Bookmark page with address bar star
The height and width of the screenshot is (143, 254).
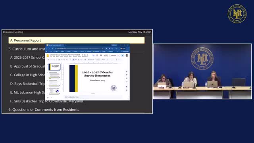103,48
